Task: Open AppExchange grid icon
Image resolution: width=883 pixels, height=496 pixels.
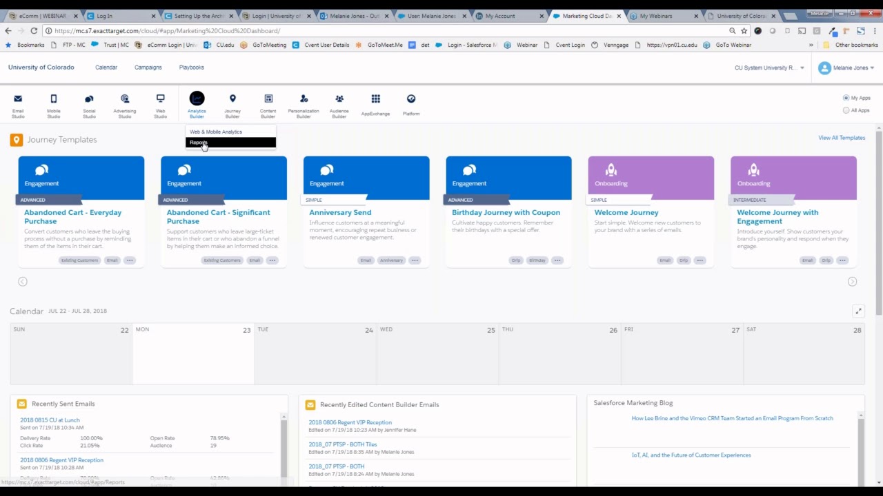Action: pos(375,99)
